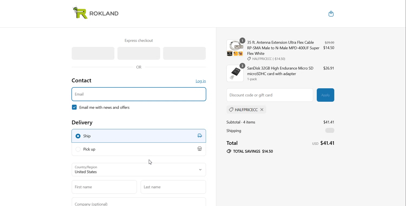Focus the First name field
This screenshot has width=406, height=206.
pos(104,187)
